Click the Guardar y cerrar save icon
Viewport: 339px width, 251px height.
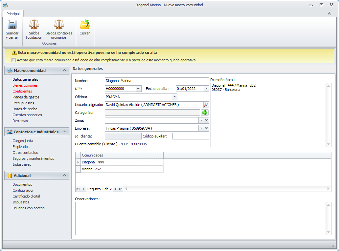click(x=12, y=25)
